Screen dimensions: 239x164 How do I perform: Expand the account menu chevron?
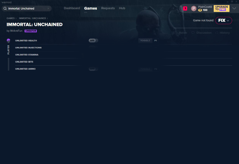(234, 9)
